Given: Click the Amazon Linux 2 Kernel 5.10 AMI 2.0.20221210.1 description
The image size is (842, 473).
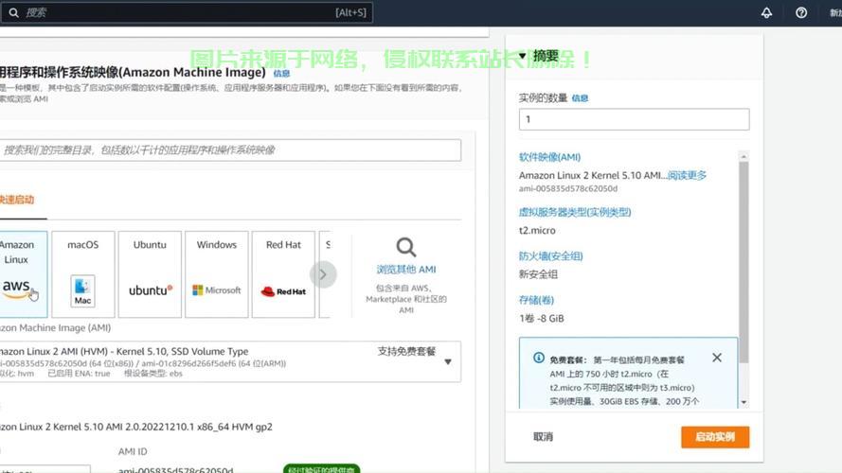Looking at the screenshot, I should point(136,427).
